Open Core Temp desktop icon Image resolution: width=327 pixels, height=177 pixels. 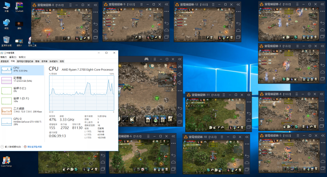6,162
